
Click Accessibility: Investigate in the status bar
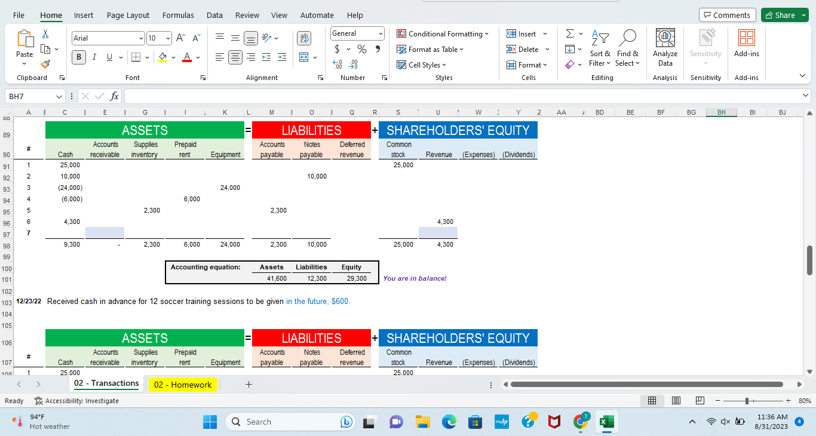(x=77, y=401)
